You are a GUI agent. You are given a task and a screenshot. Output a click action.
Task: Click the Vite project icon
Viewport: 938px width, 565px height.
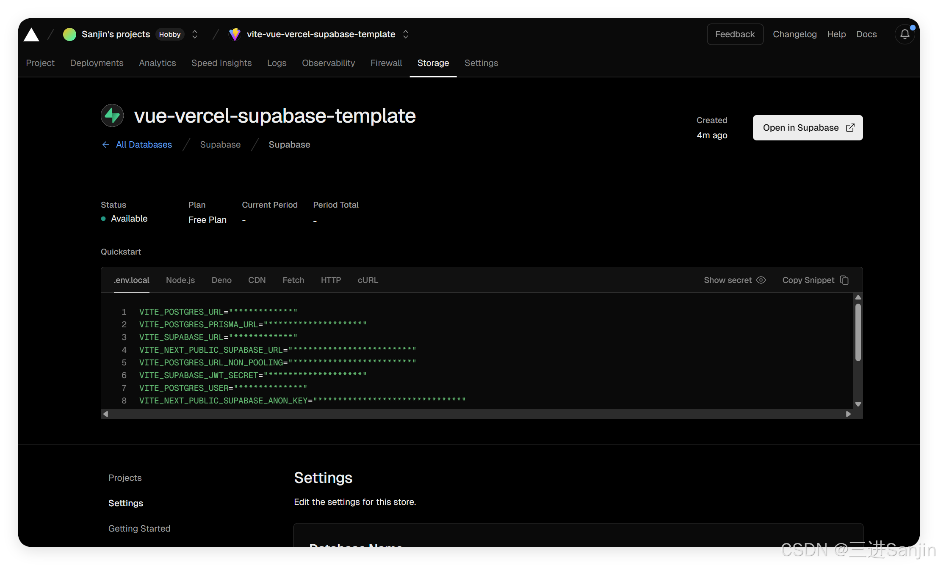pyautogui.click(x=235, y=34)
